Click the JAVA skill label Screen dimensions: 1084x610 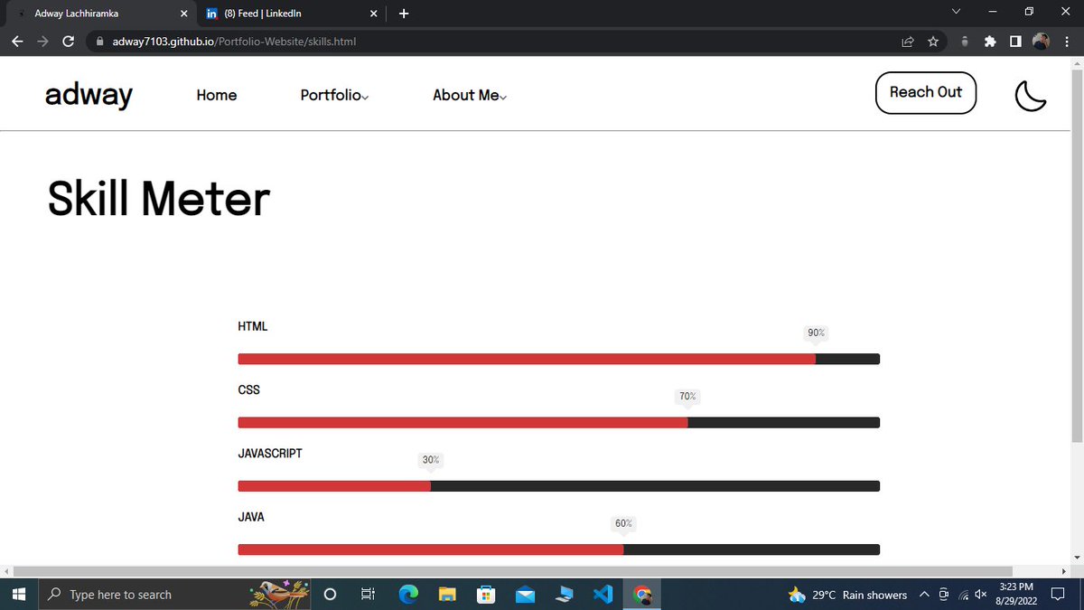coord(251,517)
